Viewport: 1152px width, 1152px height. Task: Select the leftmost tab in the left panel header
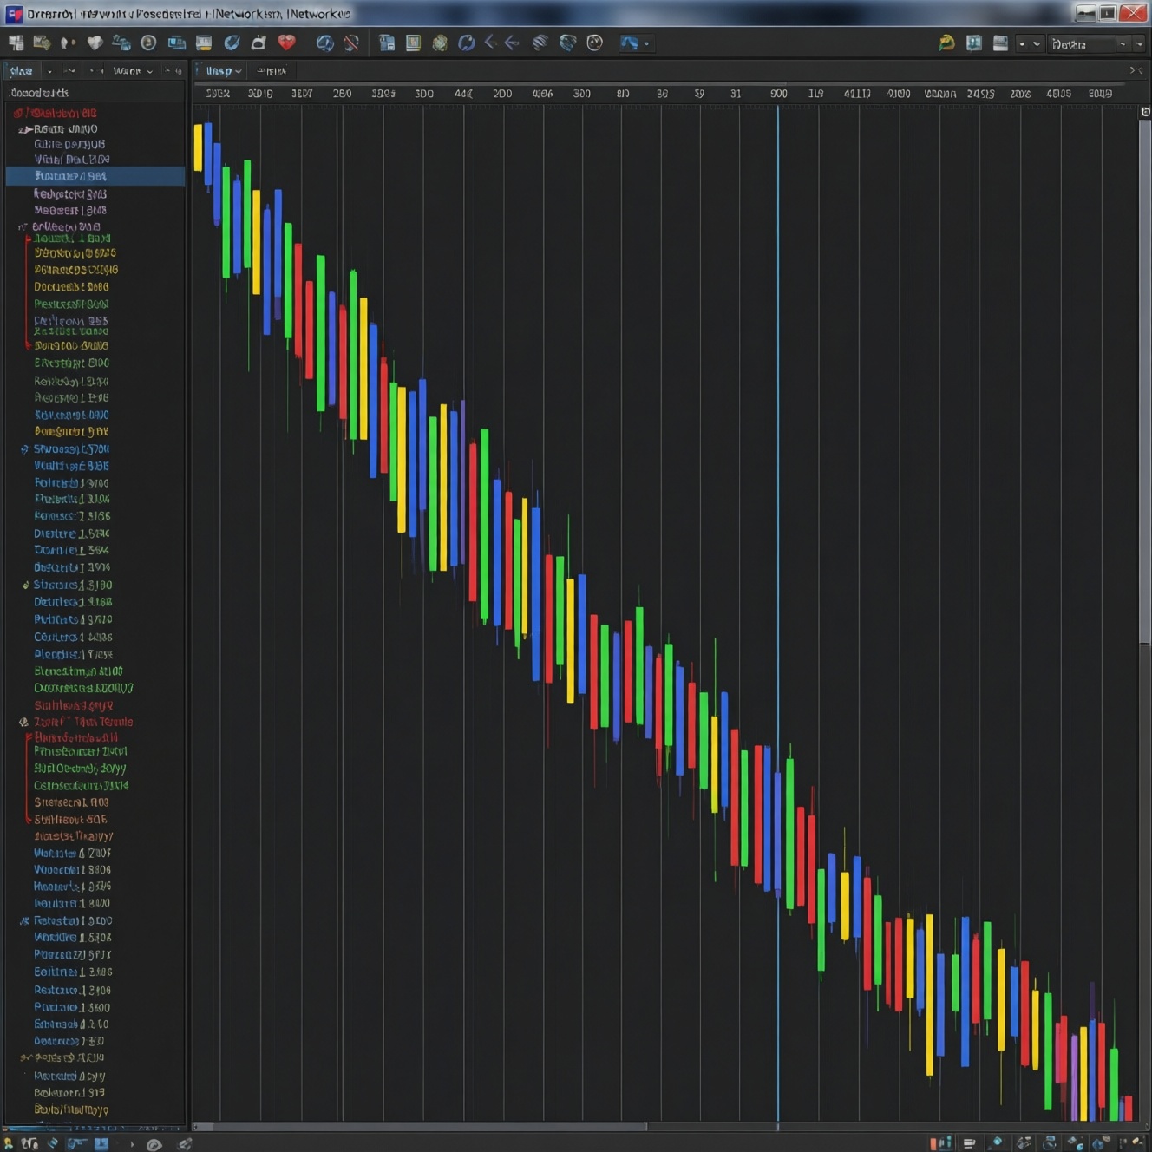coord(21,71)
